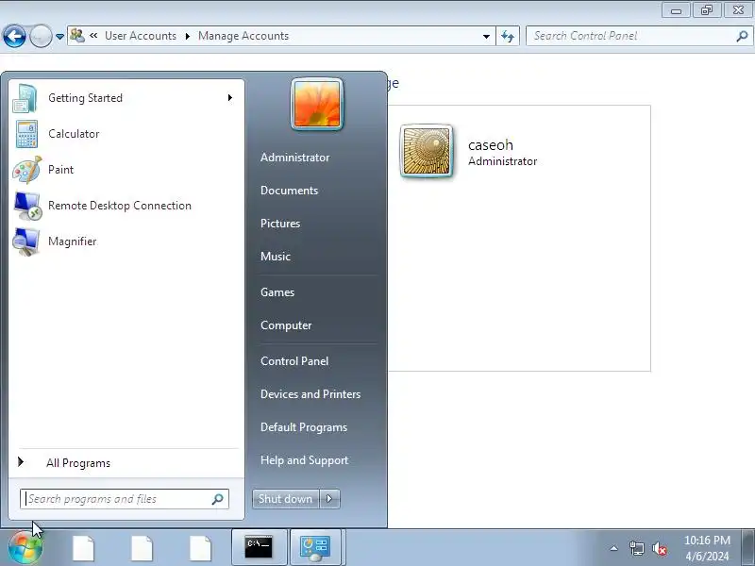
Task: Open Default Programs
Action: click(303, 427)
